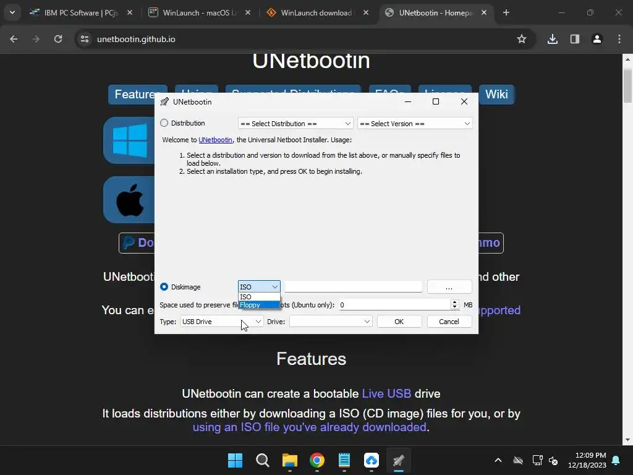This screenshot has height=475, width=633.
Task: Click the forward navigation arrow
Action: point(36,39)
